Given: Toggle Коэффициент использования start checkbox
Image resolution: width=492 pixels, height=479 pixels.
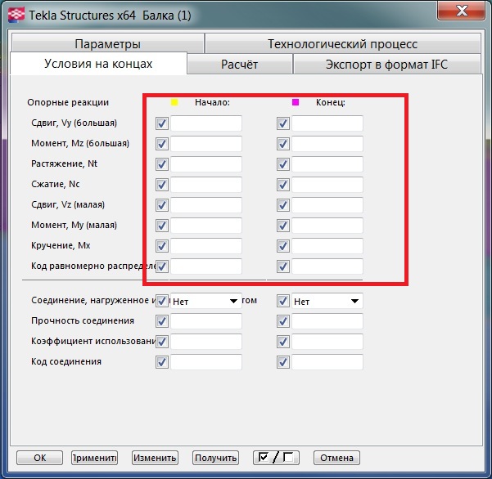Looking at the screenshot, I should [162, 342].
